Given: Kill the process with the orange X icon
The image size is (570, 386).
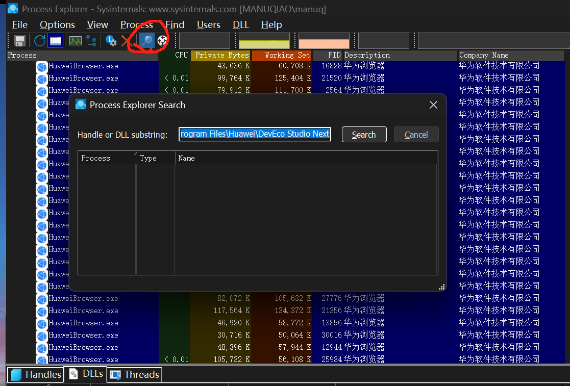Looking at the screenshot, I should (126, 41).
